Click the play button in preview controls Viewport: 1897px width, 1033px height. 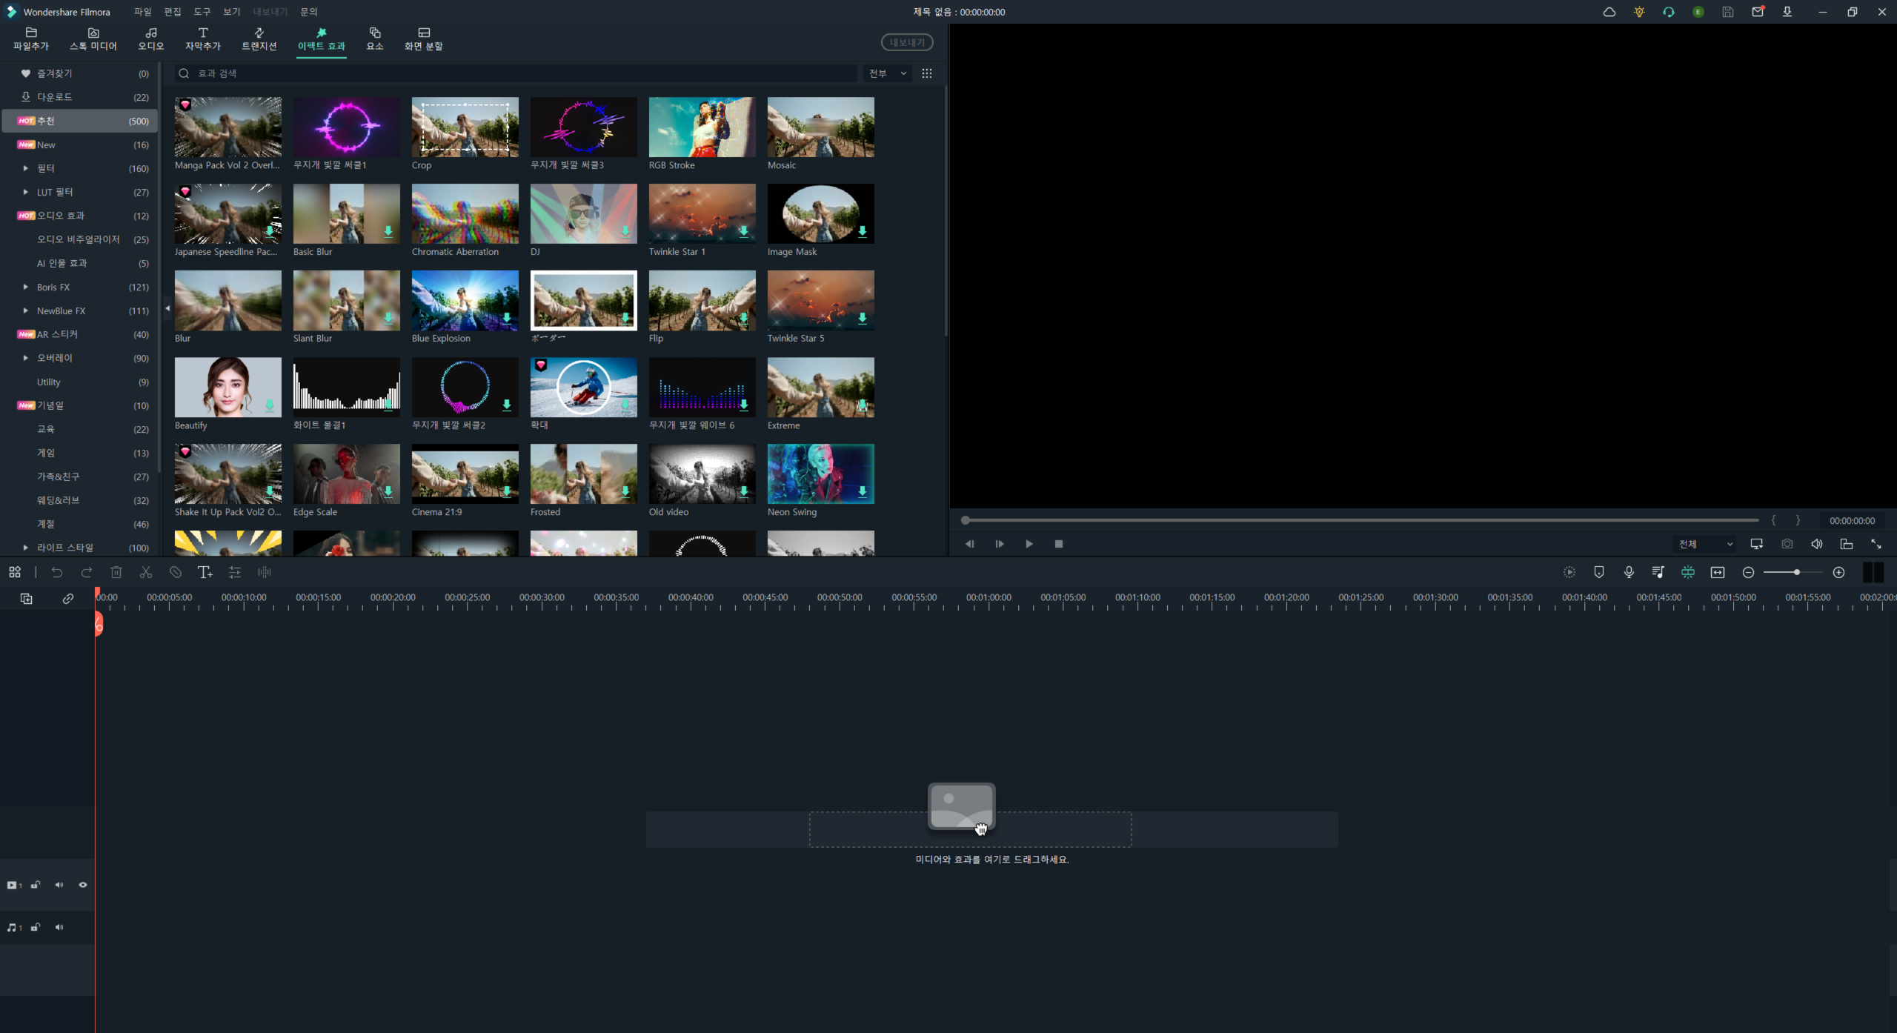click(1029, 544)
